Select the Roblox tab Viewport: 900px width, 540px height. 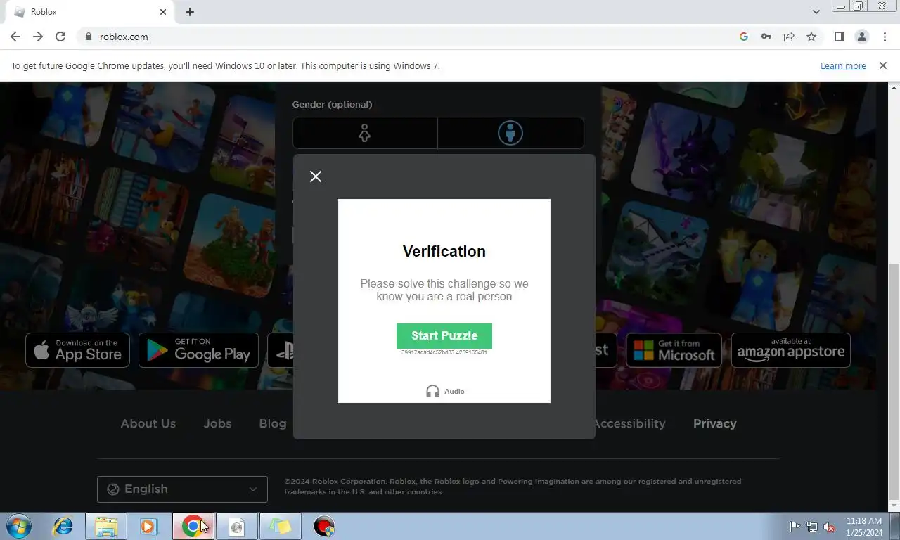click(x=90, y=12)
